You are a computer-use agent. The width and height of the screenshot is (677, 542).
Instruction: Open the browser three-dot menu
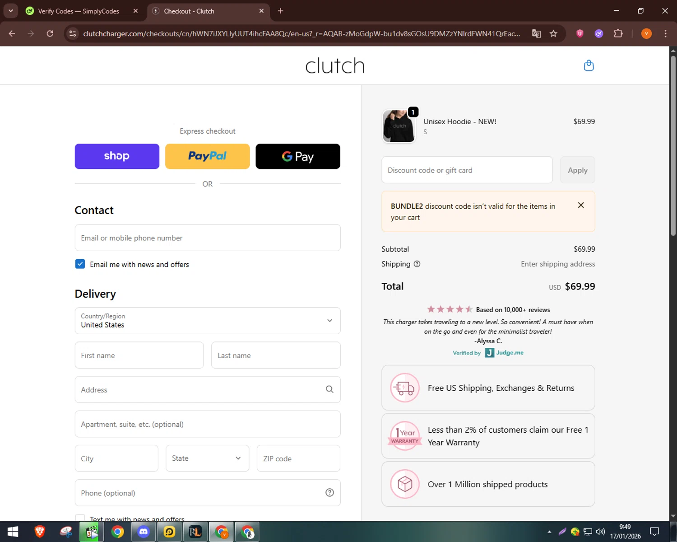(x=665, y=33)
